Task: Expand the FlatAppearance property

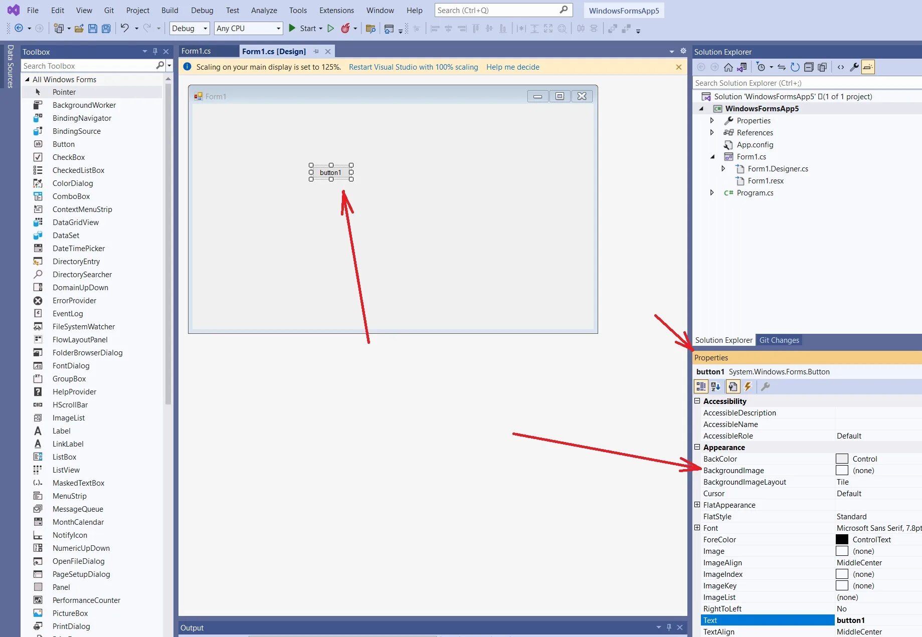Action: pyautogui.click(x=697, y=505)
